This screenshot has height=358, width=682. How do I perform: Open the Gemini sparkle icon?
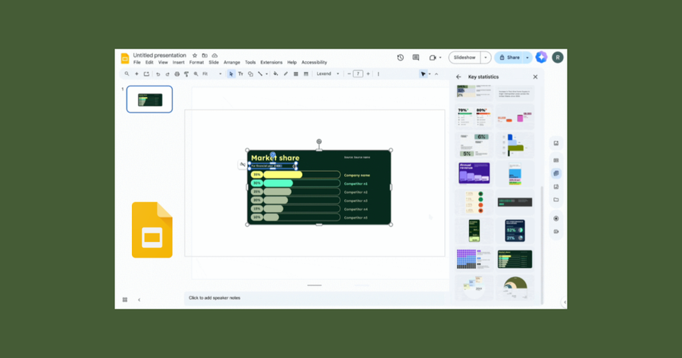pos(541,58)
